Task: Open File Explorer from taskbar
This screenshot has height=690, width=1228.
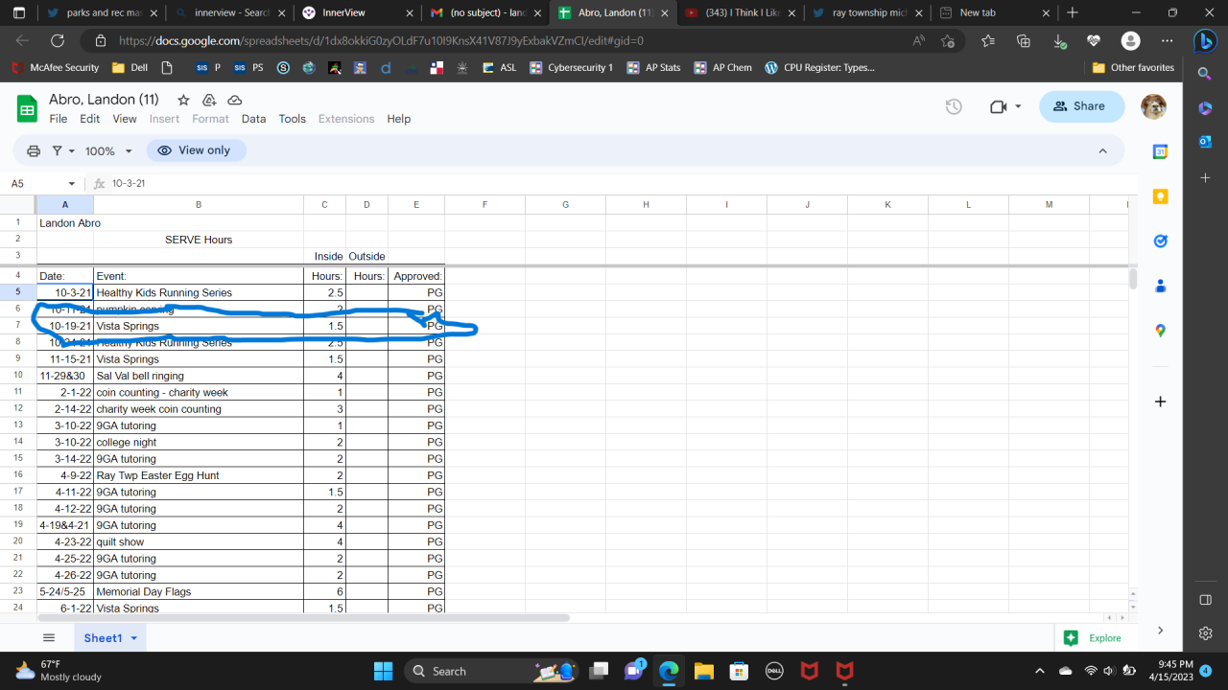Action: click(x=703, y=670)
